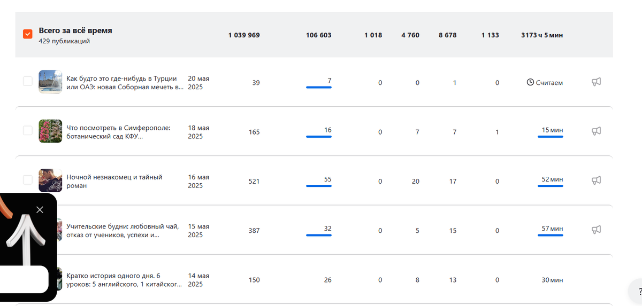This screenshot has height=306, width=642.
Task: Uncheck the Всего за всё время checkbox
Action: coord(28,34)
